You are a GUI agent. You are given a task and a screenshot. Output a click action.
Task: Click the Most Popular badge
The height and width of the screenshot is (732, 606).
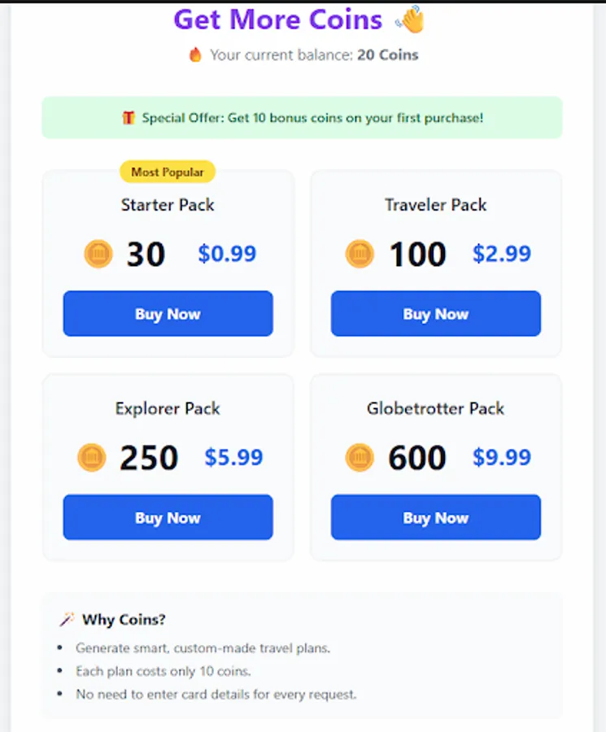pyautogui.click(x=168, y=172)
